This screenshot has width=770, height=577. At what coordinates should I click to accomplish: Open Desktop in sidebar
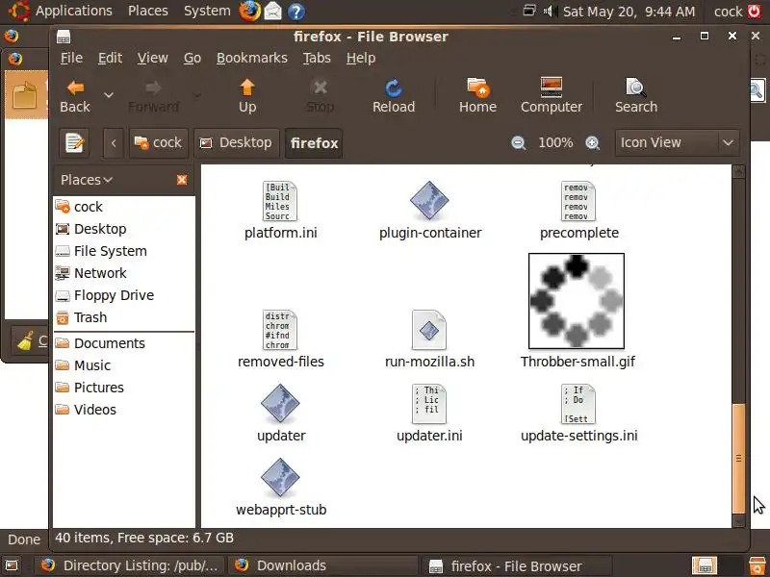click(x=124, y=229)
